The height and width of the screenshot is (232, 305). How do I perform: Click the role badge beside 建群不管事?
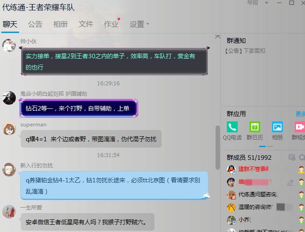tap(301, 169)
